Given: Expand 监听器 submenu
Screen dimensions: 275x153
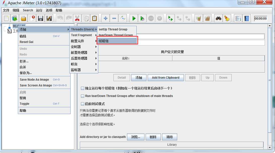Looking at the screenshot, I should pos(84,70).
